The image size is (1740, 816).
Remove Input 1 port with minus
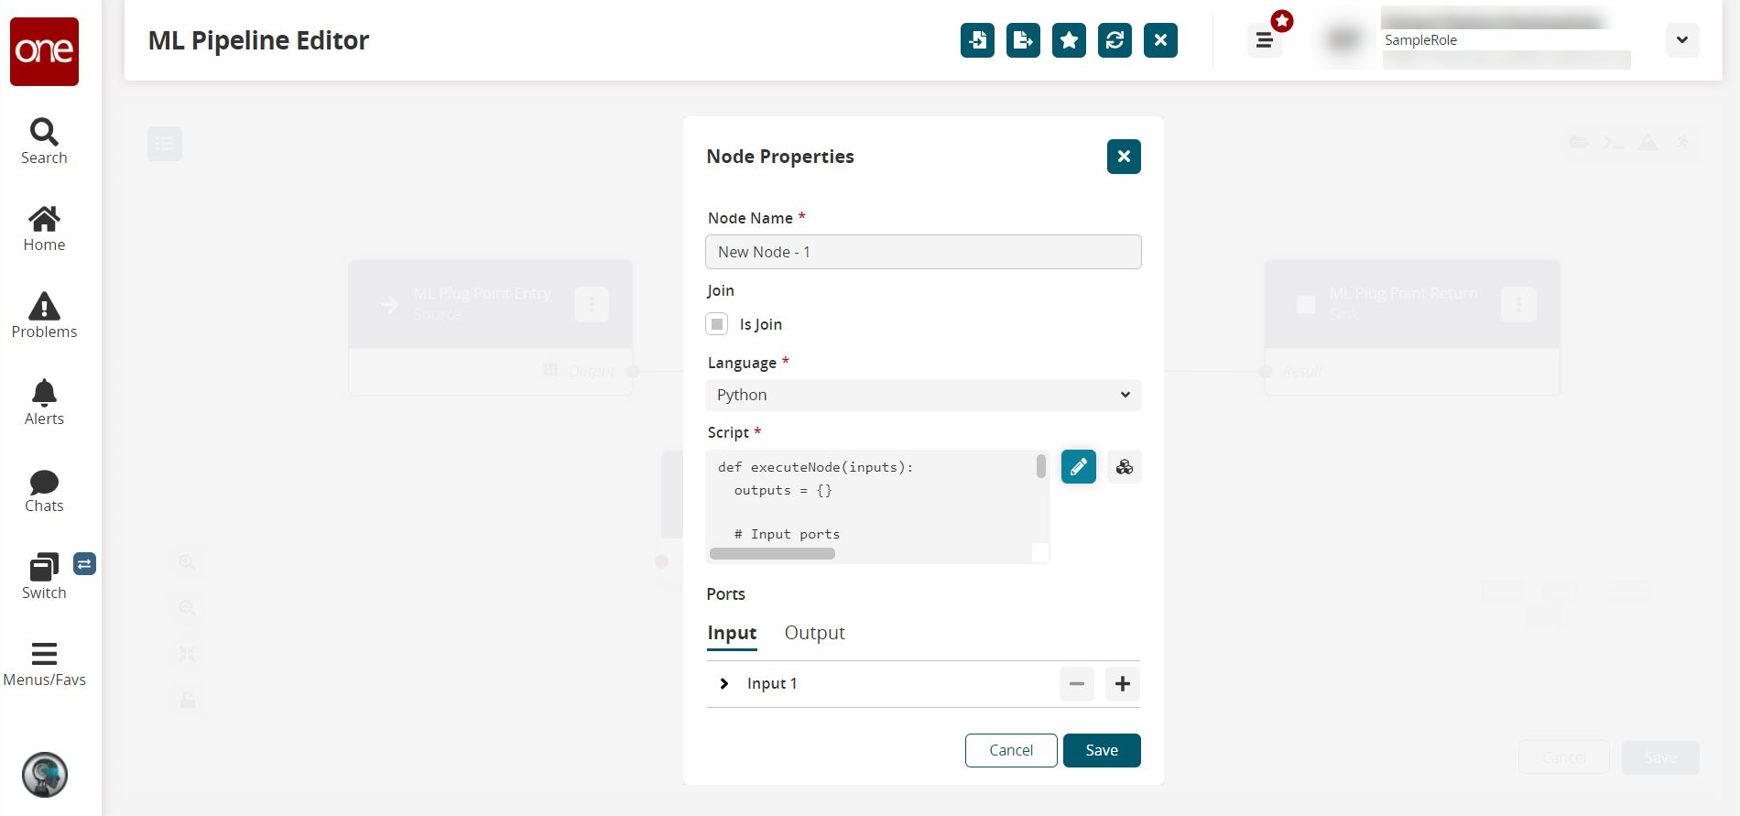[x=1077, y=684]
